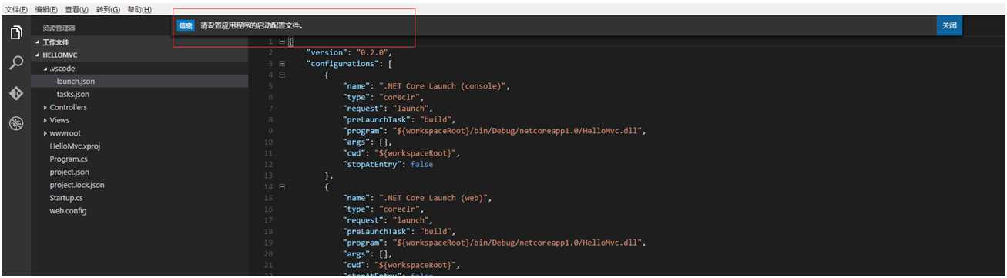Click the "program" path string on line 9
Image resolution: width=1007 pixels, height=278 pixels.
(x=518, y=131)
